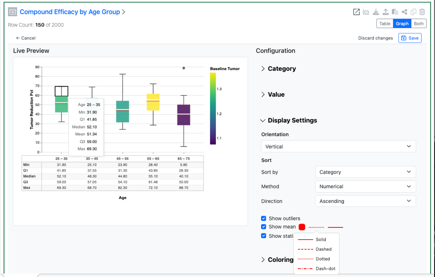Switch to Graph view
Screen dimensions: 435x277
point(402,24)
